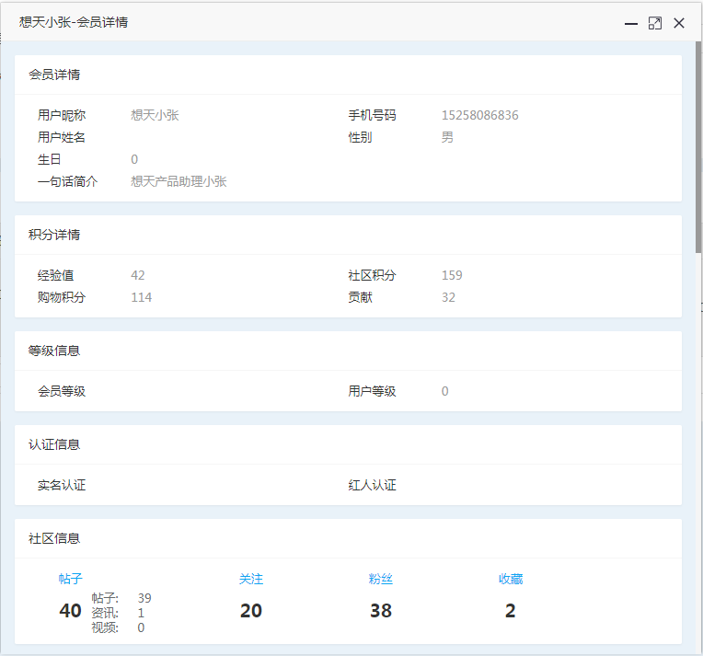Click the 视频 sub-count 0
The height and width of the screenshot is (656, 703).
pos(141,627)
